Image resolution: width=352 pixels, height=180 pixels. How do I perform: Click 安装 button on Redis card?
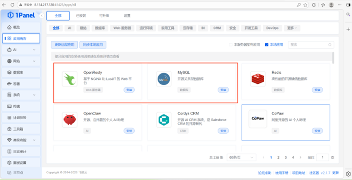click(x=317, y=90)
